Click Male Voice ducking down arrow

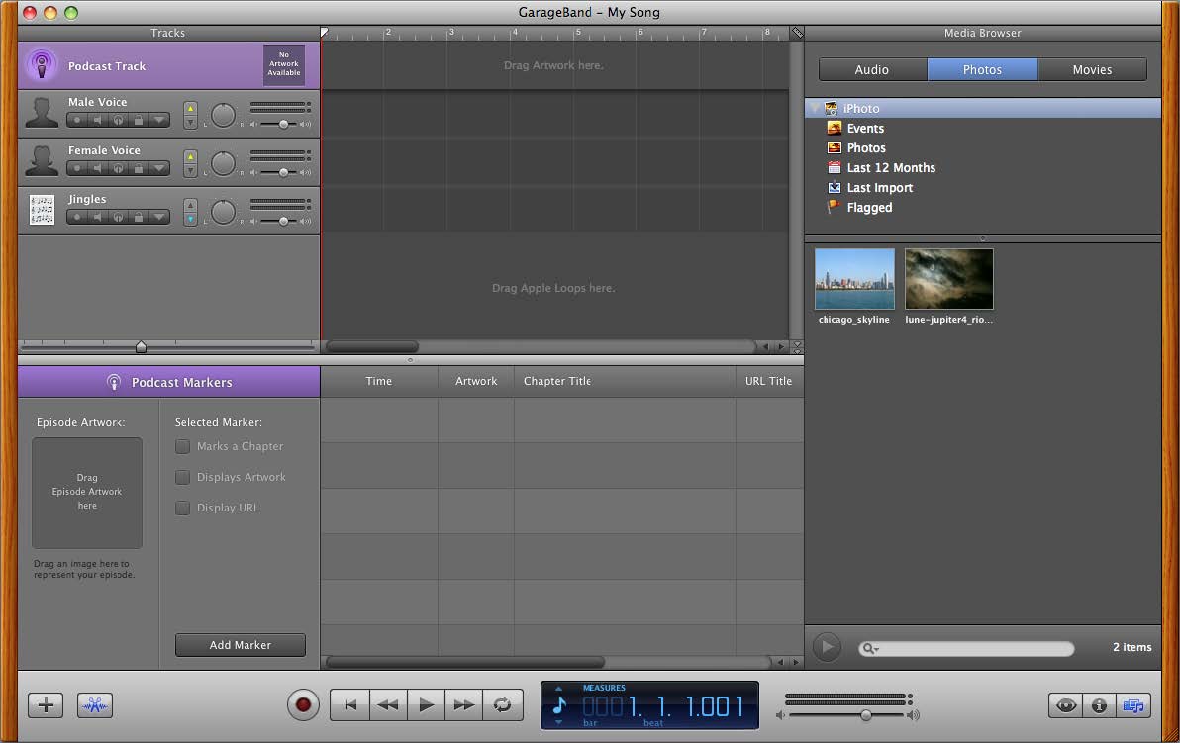(190, 123)
